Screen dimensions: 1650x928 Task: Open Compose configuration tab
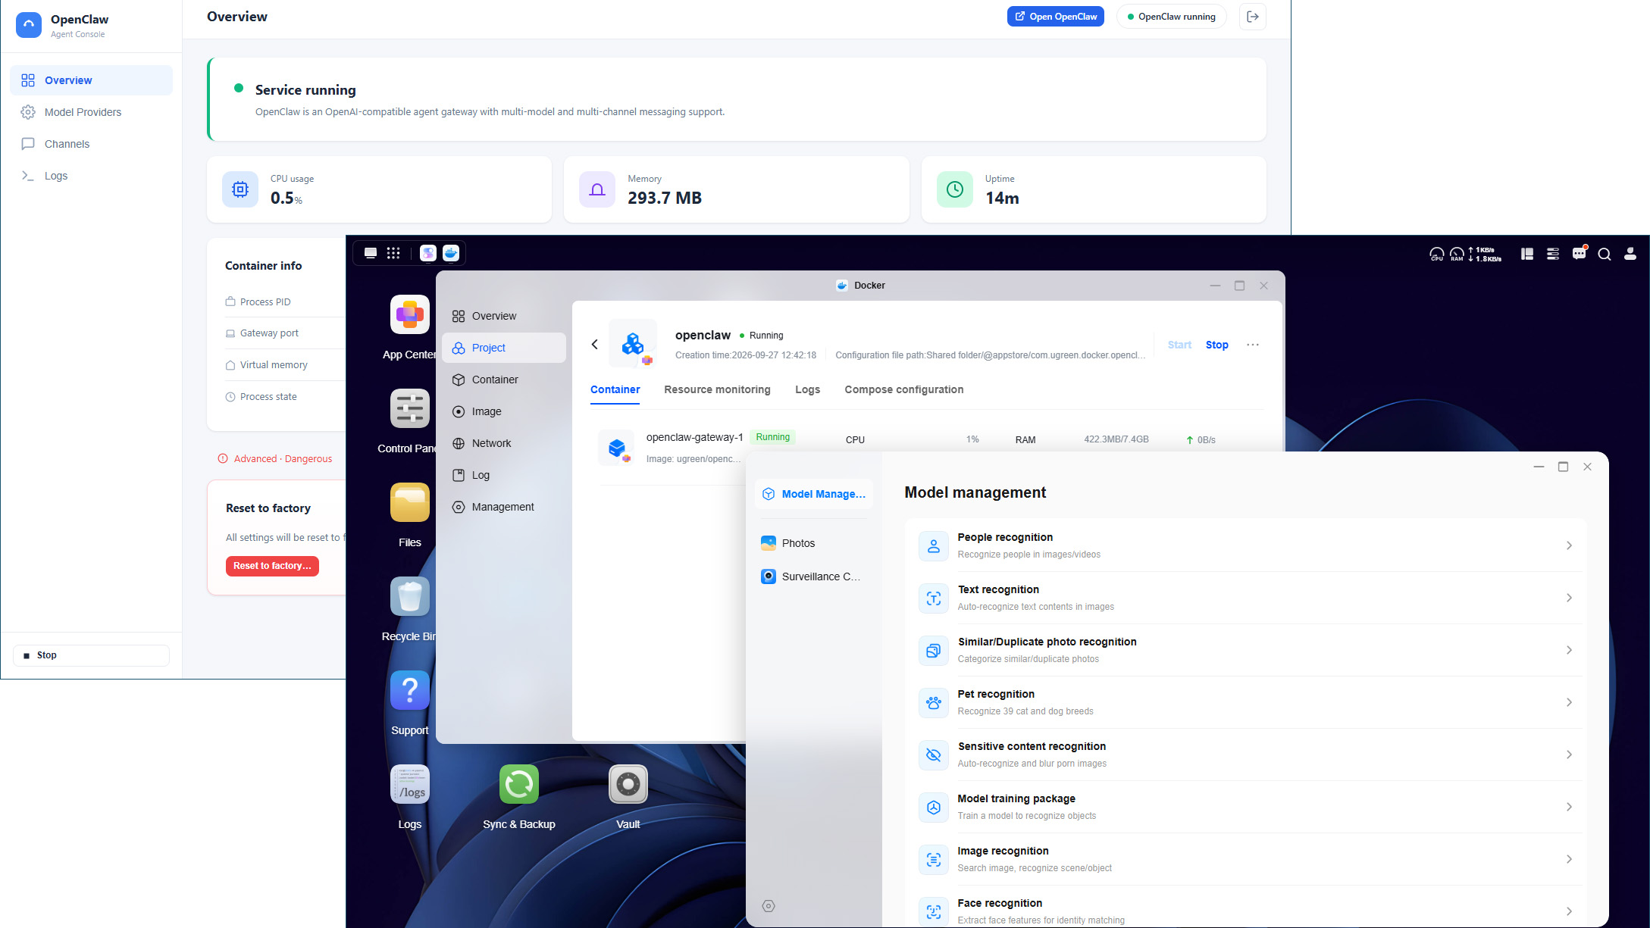903,389
